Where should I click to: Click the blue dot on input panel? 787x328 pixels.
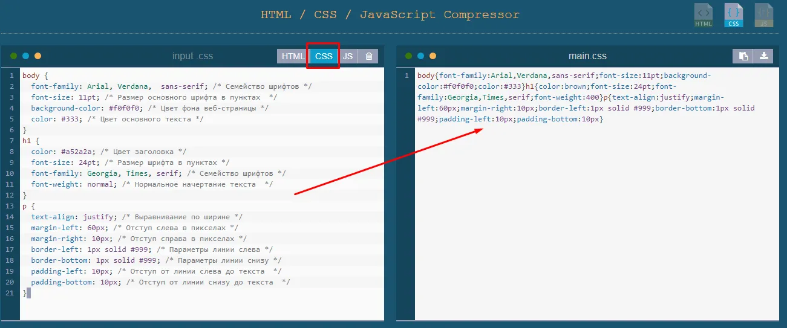click(x=25, y=56)
